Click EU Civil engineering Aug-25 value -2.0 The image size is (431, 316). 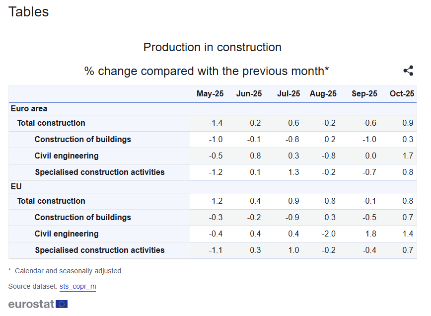pyautogui.click(x=329, y=234)
